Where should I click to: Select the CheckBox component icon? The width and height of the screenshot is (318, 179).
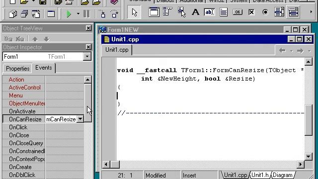pos(251,12)
